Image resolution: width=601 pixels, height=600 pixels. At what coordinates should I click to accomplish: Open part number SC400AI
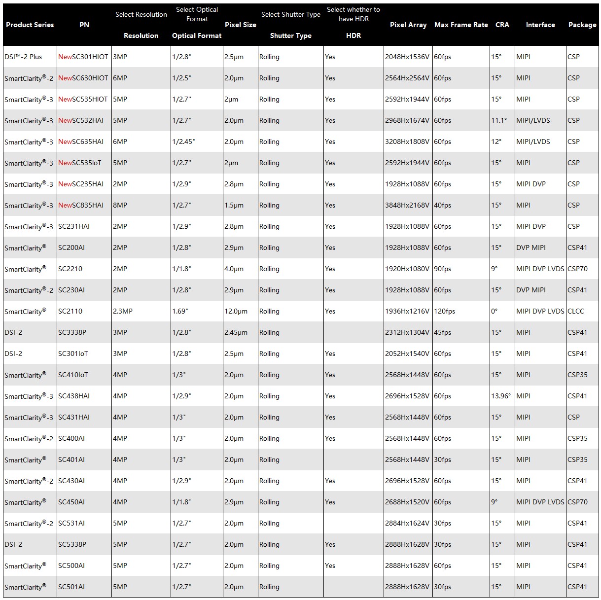tap(71, 438)
